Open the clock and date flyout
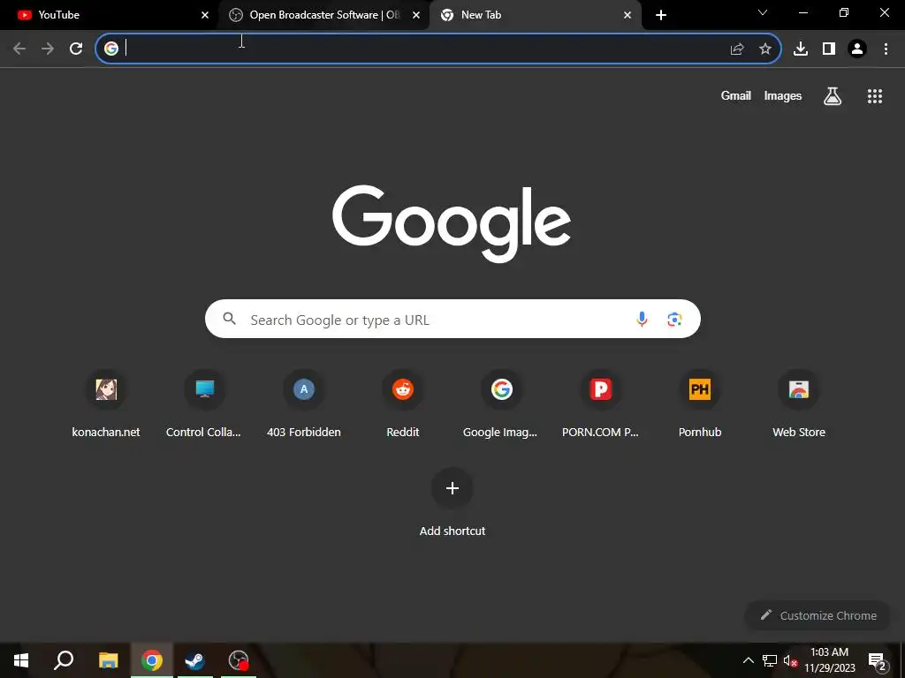This screenshot has width=905, height=678. point(829,660)
